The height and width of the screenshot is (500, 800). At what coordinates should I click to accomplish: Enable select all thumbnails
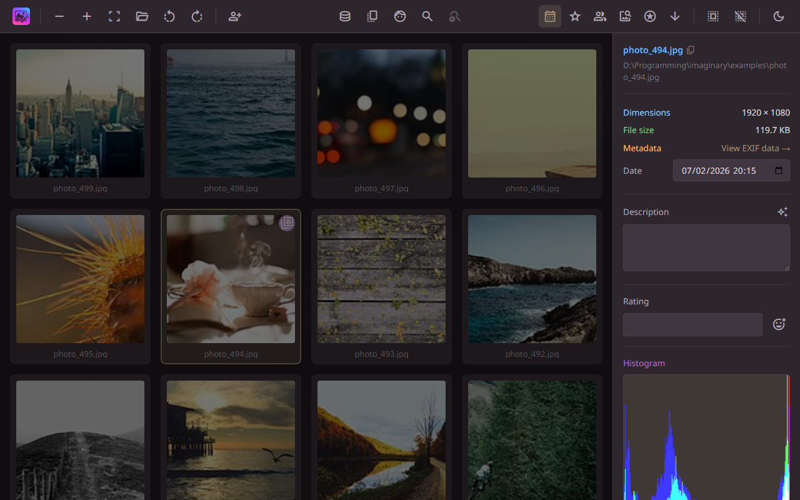pos(712,16)
